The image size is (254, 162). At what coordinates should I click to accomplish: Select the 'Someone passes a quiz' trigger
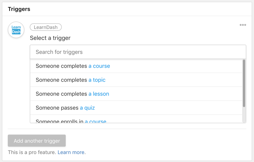pos(65,108)
